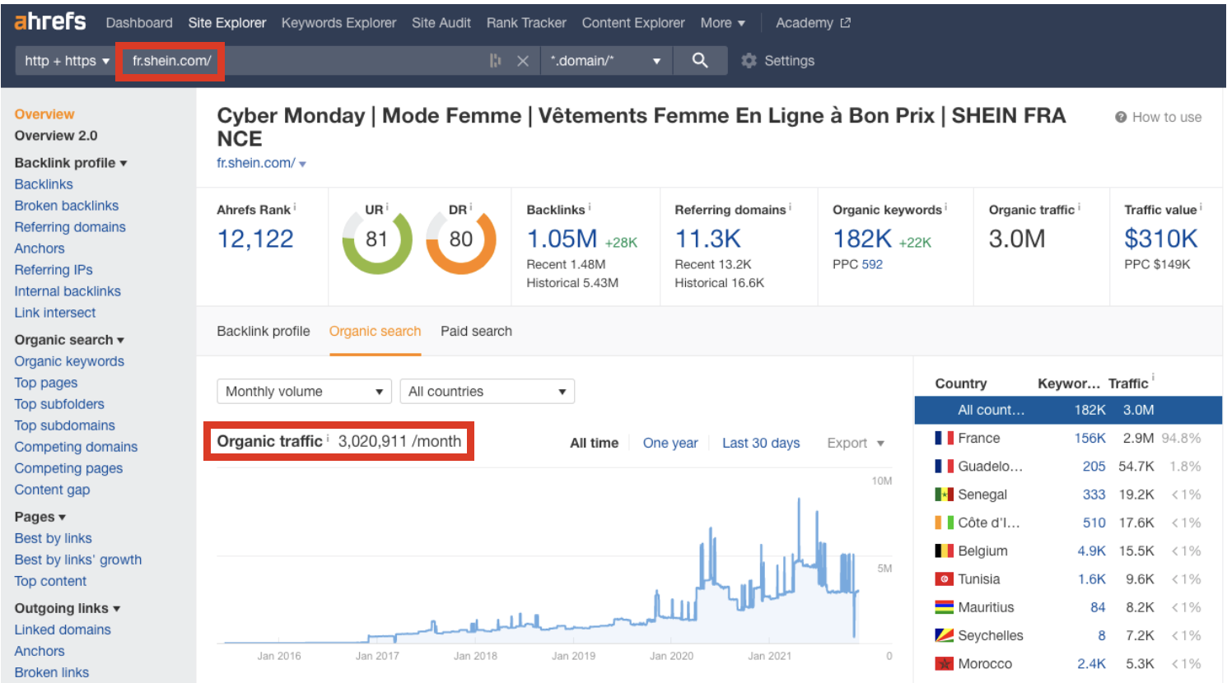Screen dimensions: 1227x683
Task: Click the Ahrefs logo
Action: click(x=50, y=21)
